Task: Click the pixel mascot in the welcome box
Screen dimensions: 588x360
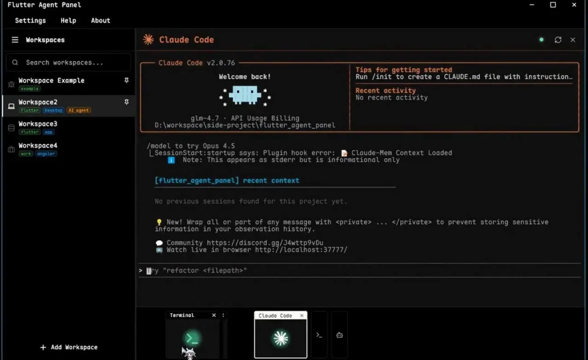Action: click(x=245, y=95)
